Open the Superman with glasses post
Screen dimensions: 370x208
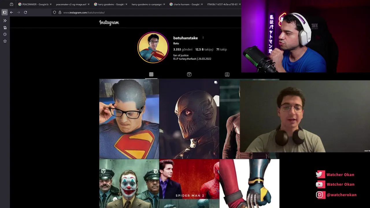pyautogui.click(x=129, y=119)
